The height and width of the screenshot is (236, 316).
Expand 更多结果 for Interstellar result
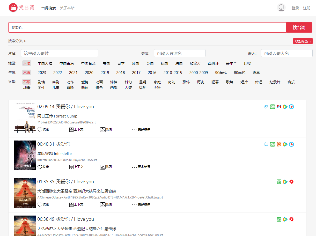(141, 167)
